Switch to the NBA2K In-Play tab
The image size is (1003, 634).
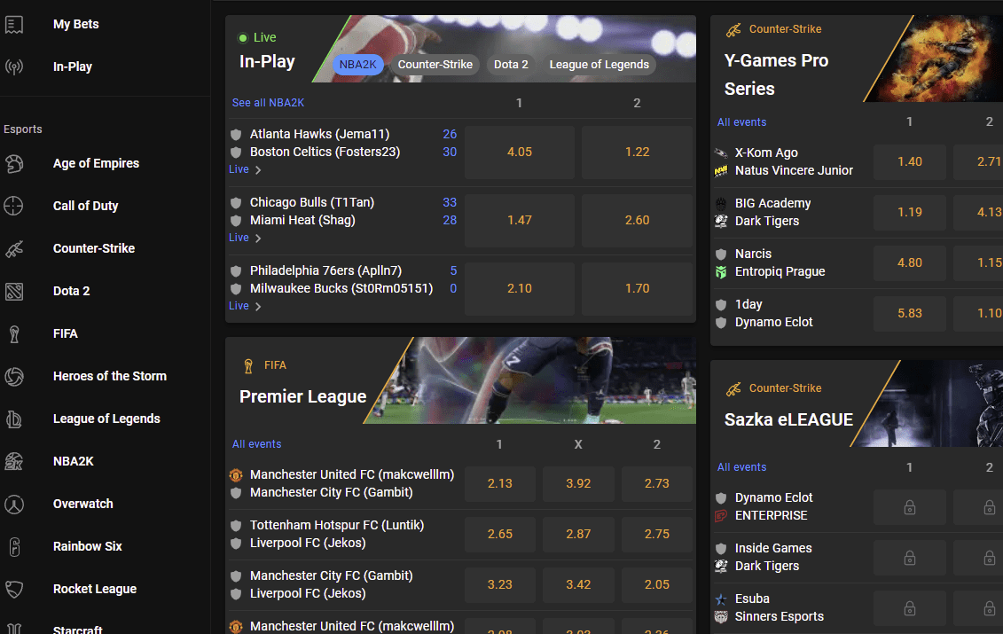[358, 64]
